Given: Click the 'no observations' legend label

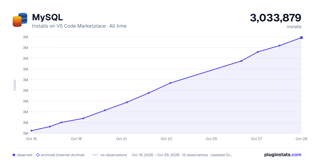Looking at the screenshot, I should click(x=114, y=155).
